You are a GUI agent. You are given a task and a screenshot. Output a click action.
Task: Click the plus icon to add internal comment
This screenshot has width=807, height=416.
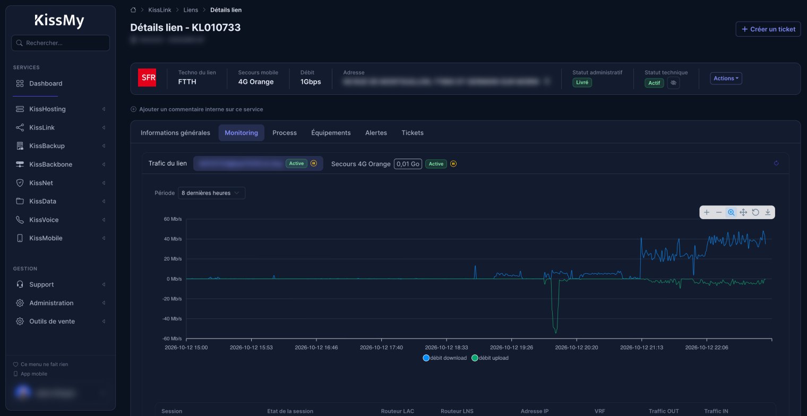pos(133,109)
